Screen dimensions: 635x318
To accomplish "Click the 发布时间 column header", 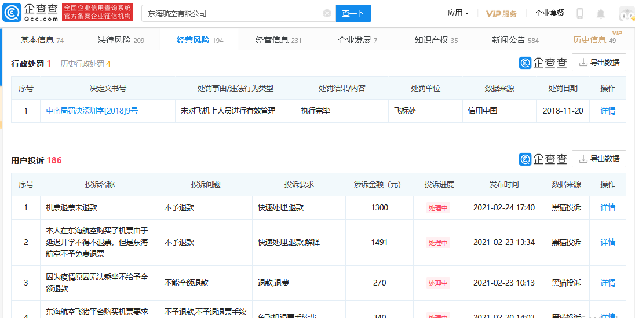I will point(504,185).
